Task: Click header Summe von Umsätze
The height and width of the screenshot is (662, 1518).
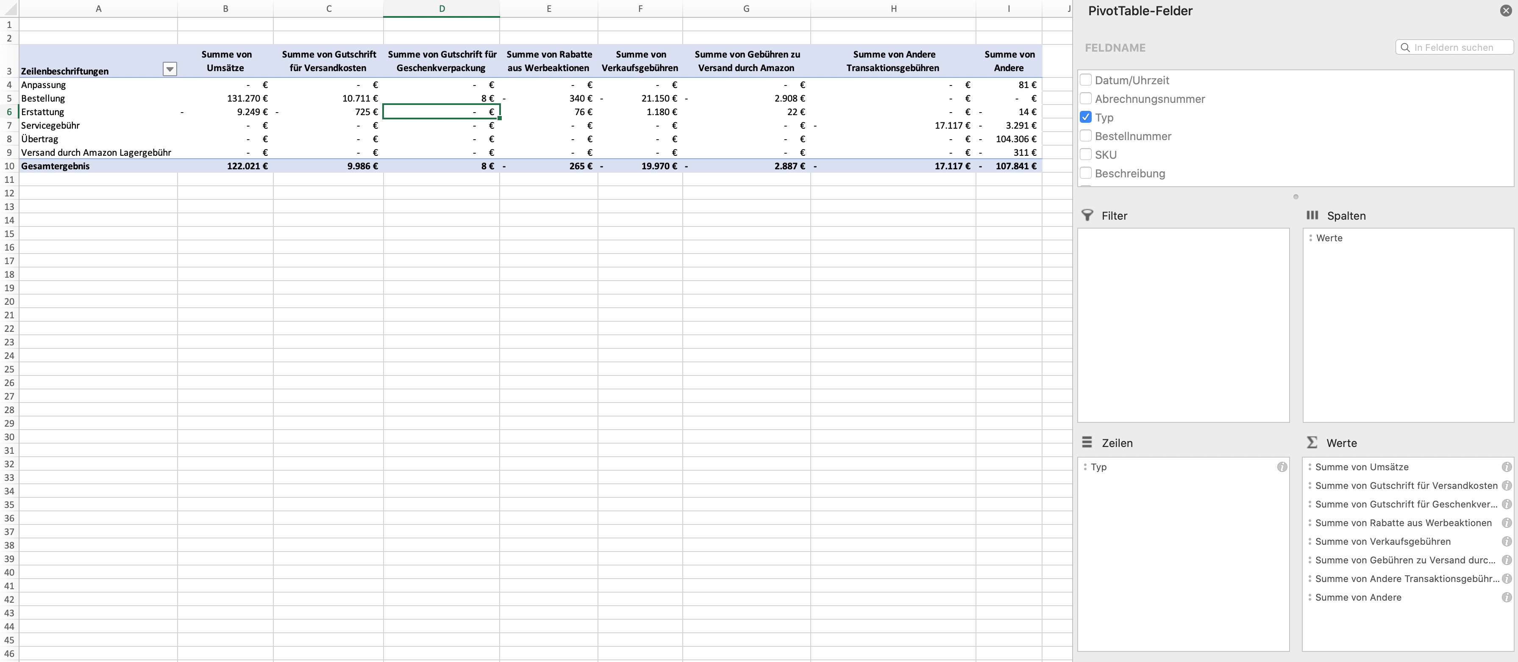Action: 226,61
